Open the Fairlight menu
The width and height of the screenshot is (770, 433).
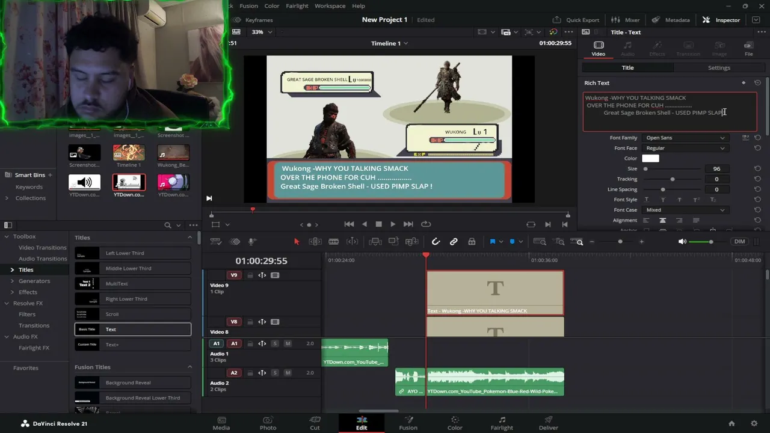tap(297, 6)
